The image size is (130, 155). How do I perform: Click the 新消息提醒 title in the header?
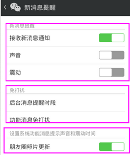pos(40,7)
